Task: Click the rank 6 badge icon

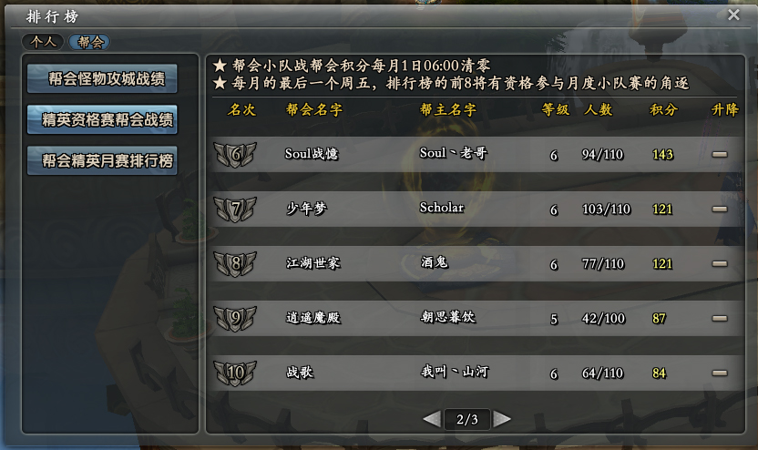Action: pos(235,154)
